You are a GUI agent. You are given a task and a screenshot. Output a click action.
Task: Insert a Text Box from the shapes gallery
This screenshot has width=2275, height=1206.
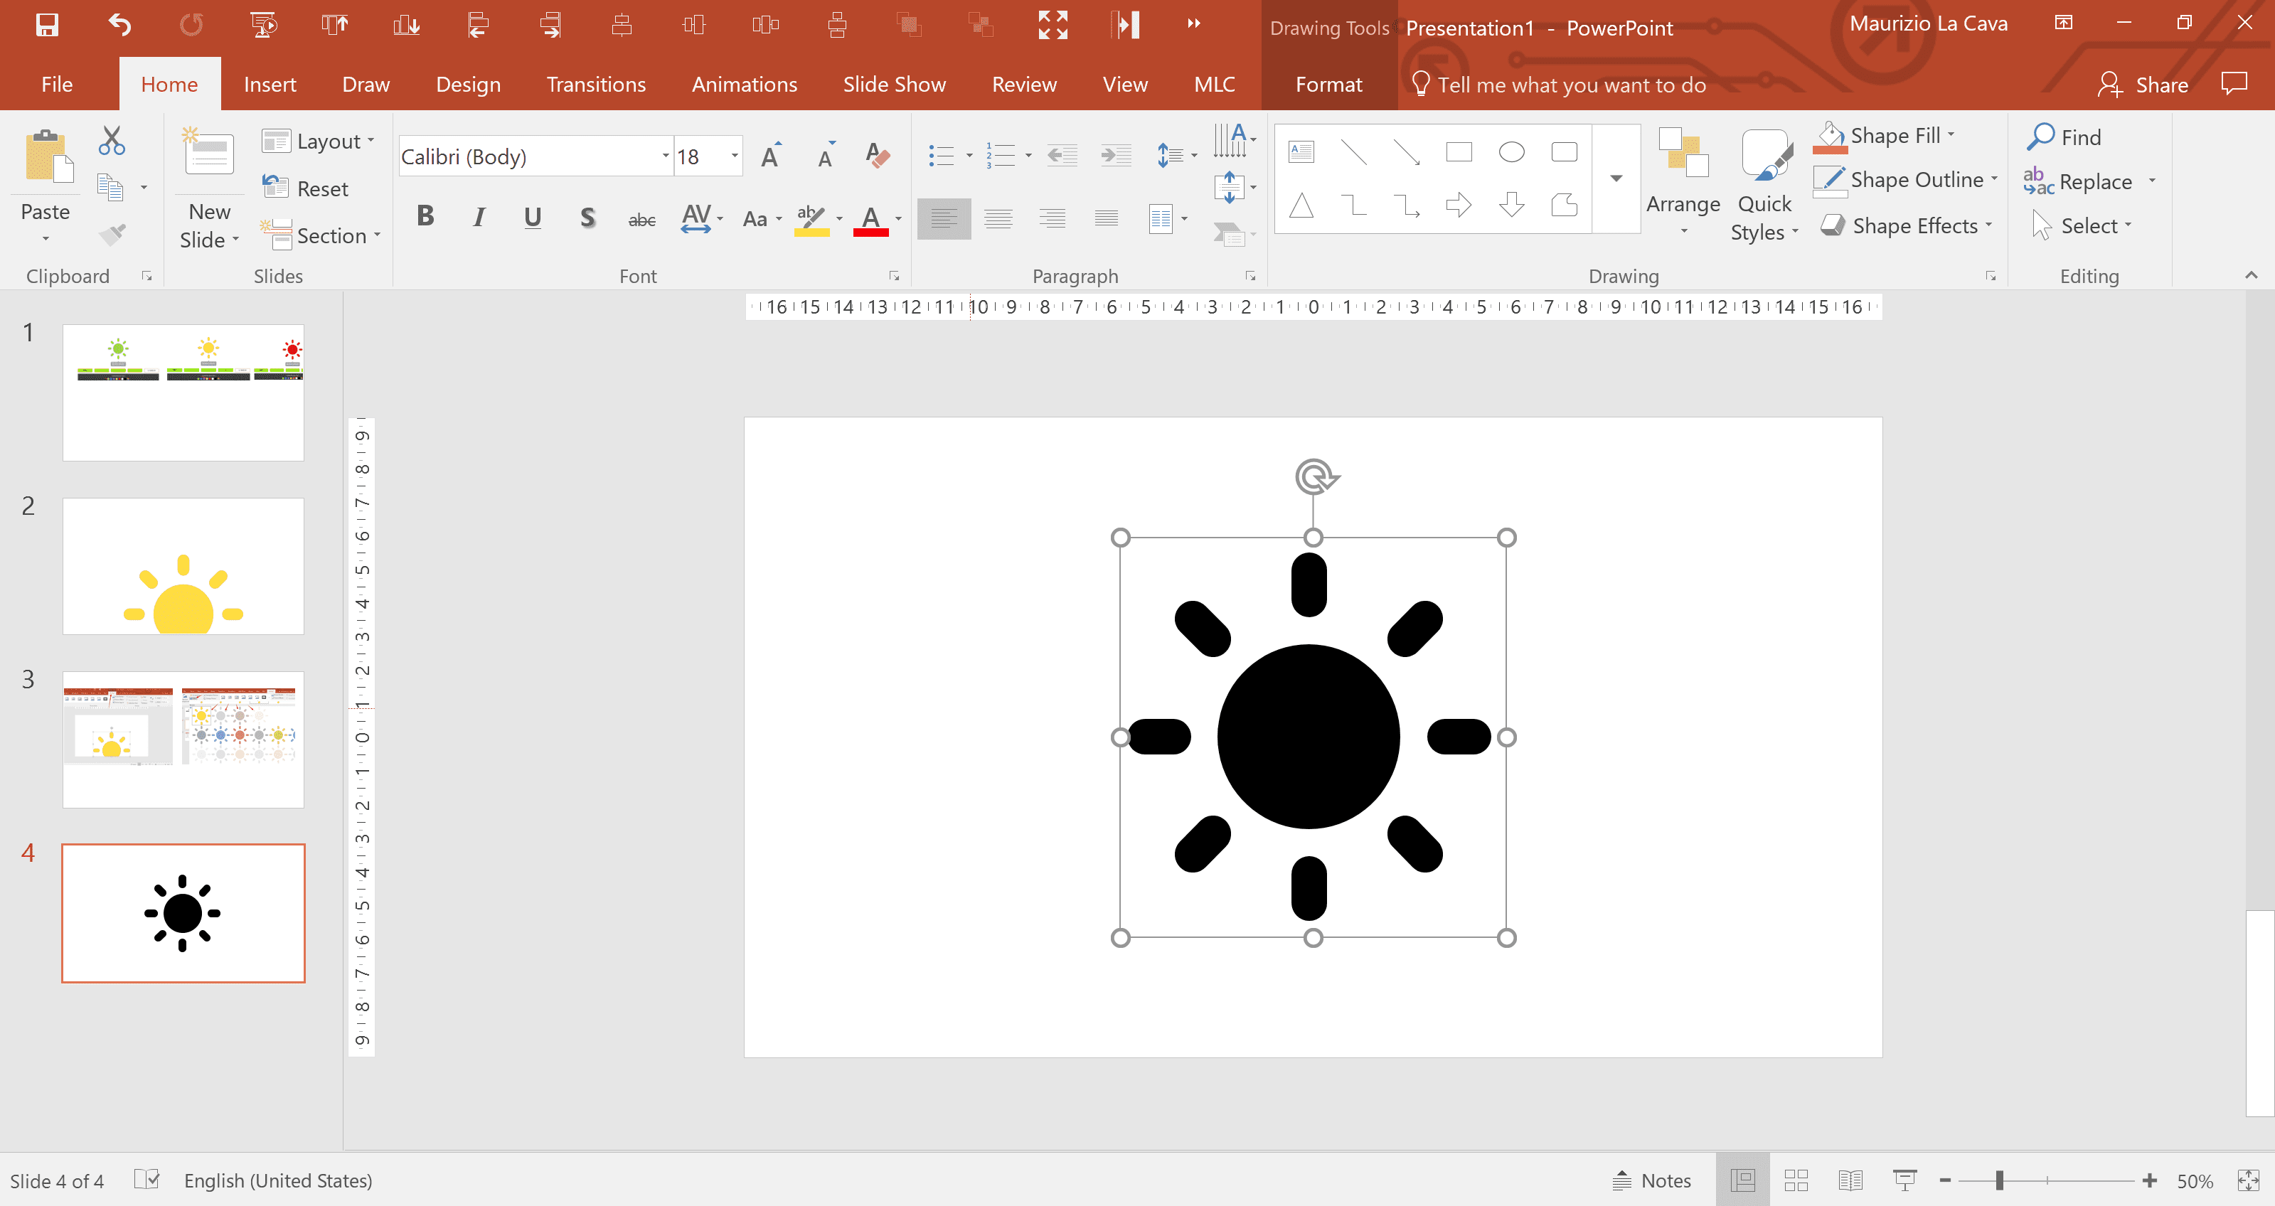1299,151
